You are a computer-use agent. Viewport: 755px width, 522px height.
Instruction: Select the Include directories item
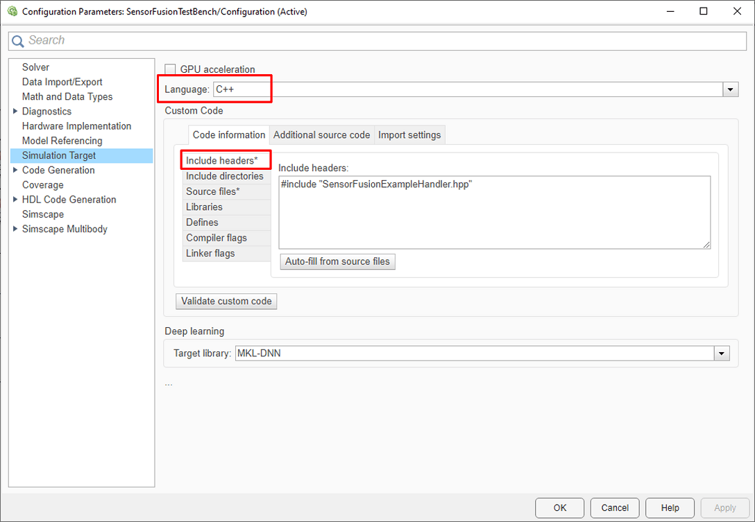[226, 176]
